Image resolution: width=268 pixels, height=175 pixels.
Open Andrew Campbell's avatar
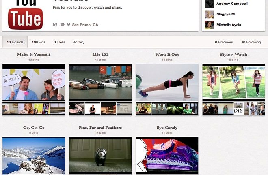[x=209, y=4]
